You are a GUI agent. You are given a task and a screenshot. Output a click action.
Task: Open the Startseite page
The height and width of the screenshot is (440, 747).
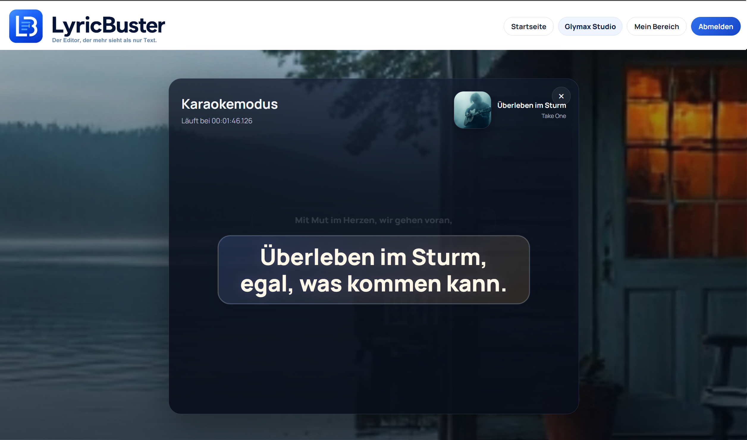pyautogui.click(x=528, y=26)
